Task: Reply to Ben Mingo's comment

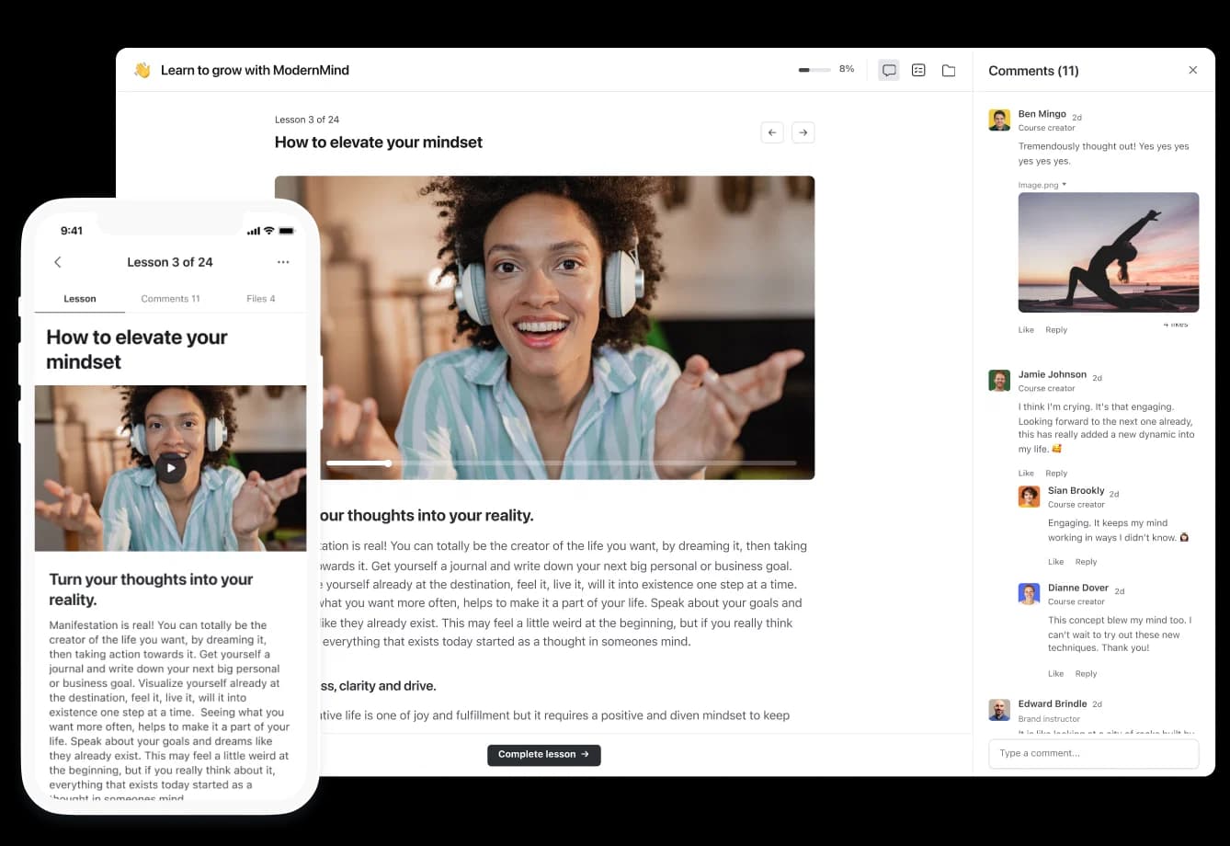Action: point(1056,329)
